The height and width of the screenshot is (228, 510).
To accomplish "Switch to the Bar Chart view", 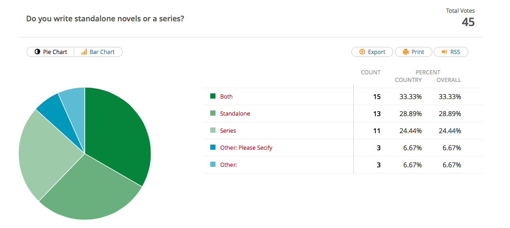I will pyautogui.click(x=98, y=52).
